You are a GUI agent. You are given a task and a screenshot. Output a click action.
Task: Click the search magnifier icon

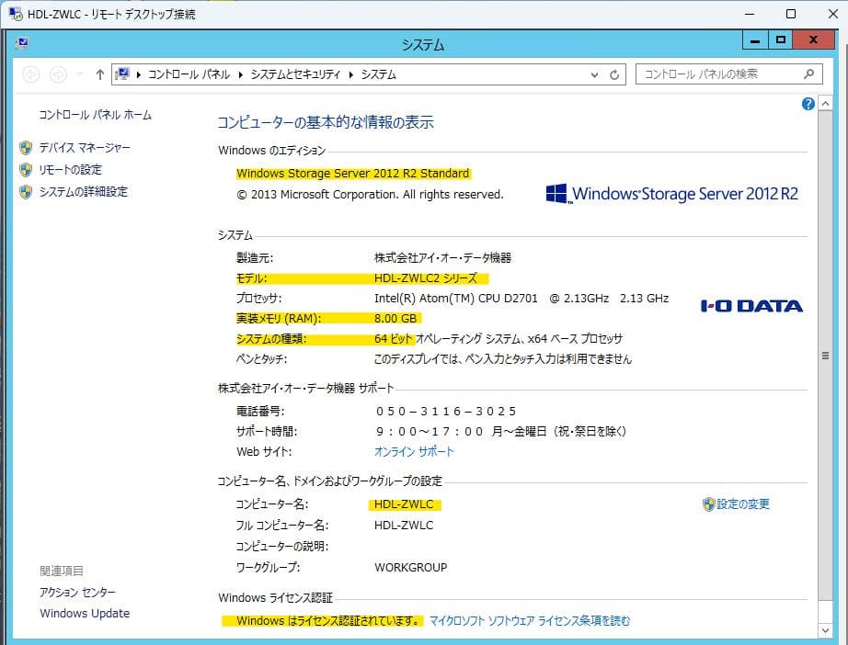click(x=809, y=74)
